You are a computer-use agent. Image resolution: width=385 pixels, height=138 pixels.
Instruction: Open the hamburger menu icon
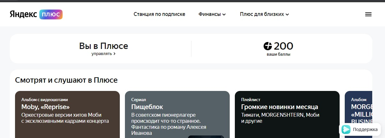click(x=368, y=14)
